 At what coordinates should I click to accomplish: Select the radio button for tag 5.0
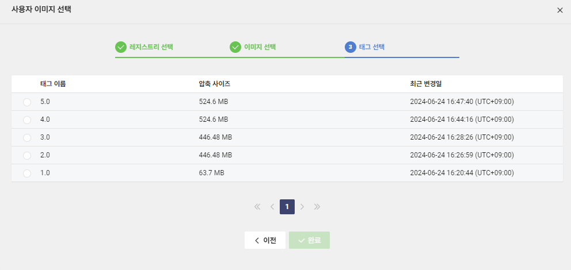[x=27, y=102]
